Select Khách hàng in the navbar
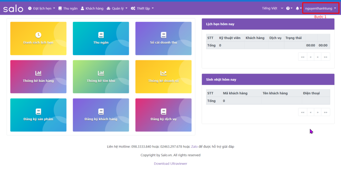341x169 pixels. click(92, 8)
